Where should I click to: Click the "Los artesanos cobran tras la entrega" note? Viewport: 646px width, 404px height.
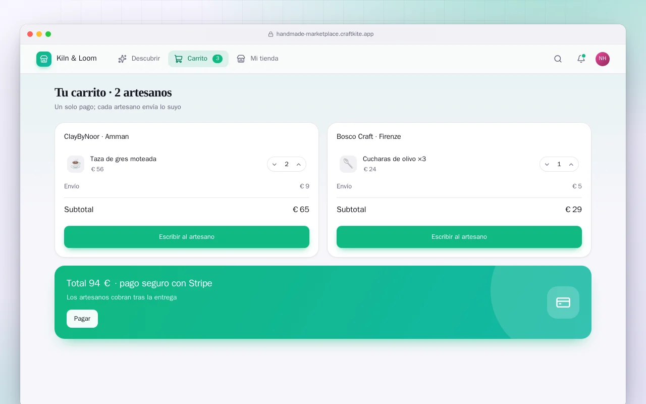(122, 297)
